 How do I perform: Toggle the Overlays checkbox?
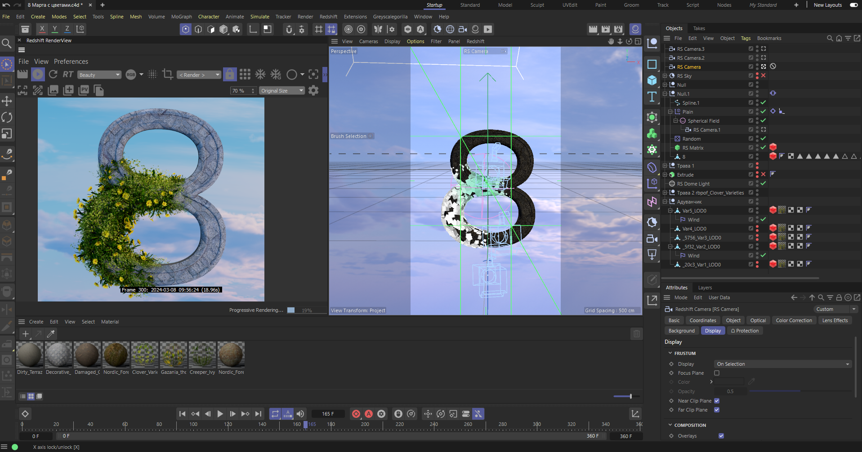721,436
